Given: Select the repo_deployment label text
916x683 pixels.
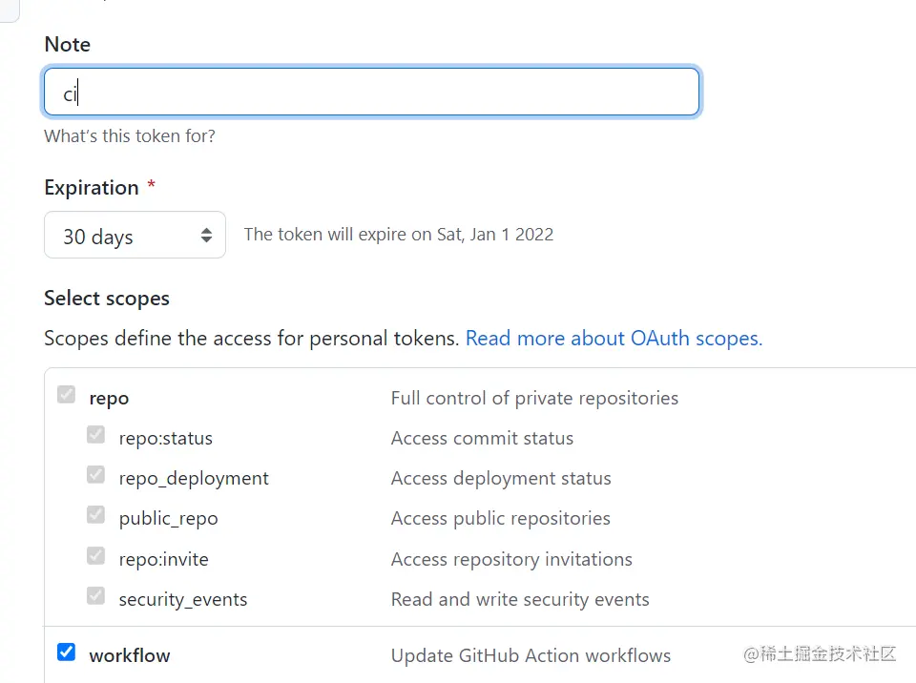Looking at the screenshot, I should (194, 479).
